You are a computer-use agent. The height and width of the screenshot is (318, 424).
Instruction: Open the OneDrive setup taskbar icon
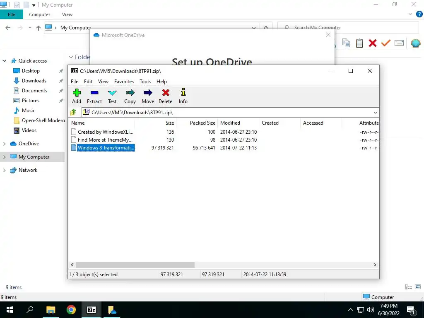(112, 310)
